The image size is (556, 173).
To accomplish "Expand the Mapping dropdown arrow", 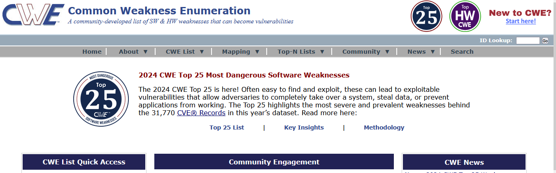I will 257,52.
